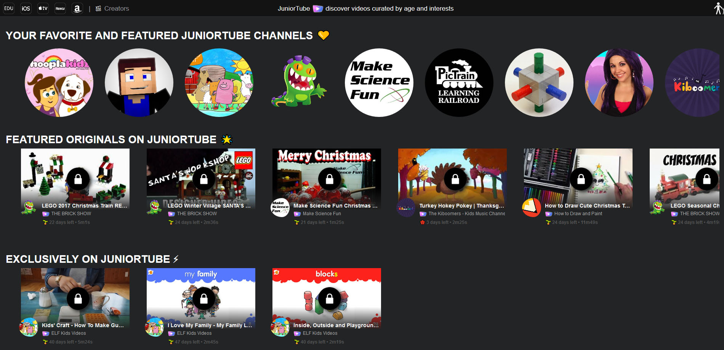The image size is (724, 350).
Task: Open the EDU platform icon
Action: click(x=8, y=8)
